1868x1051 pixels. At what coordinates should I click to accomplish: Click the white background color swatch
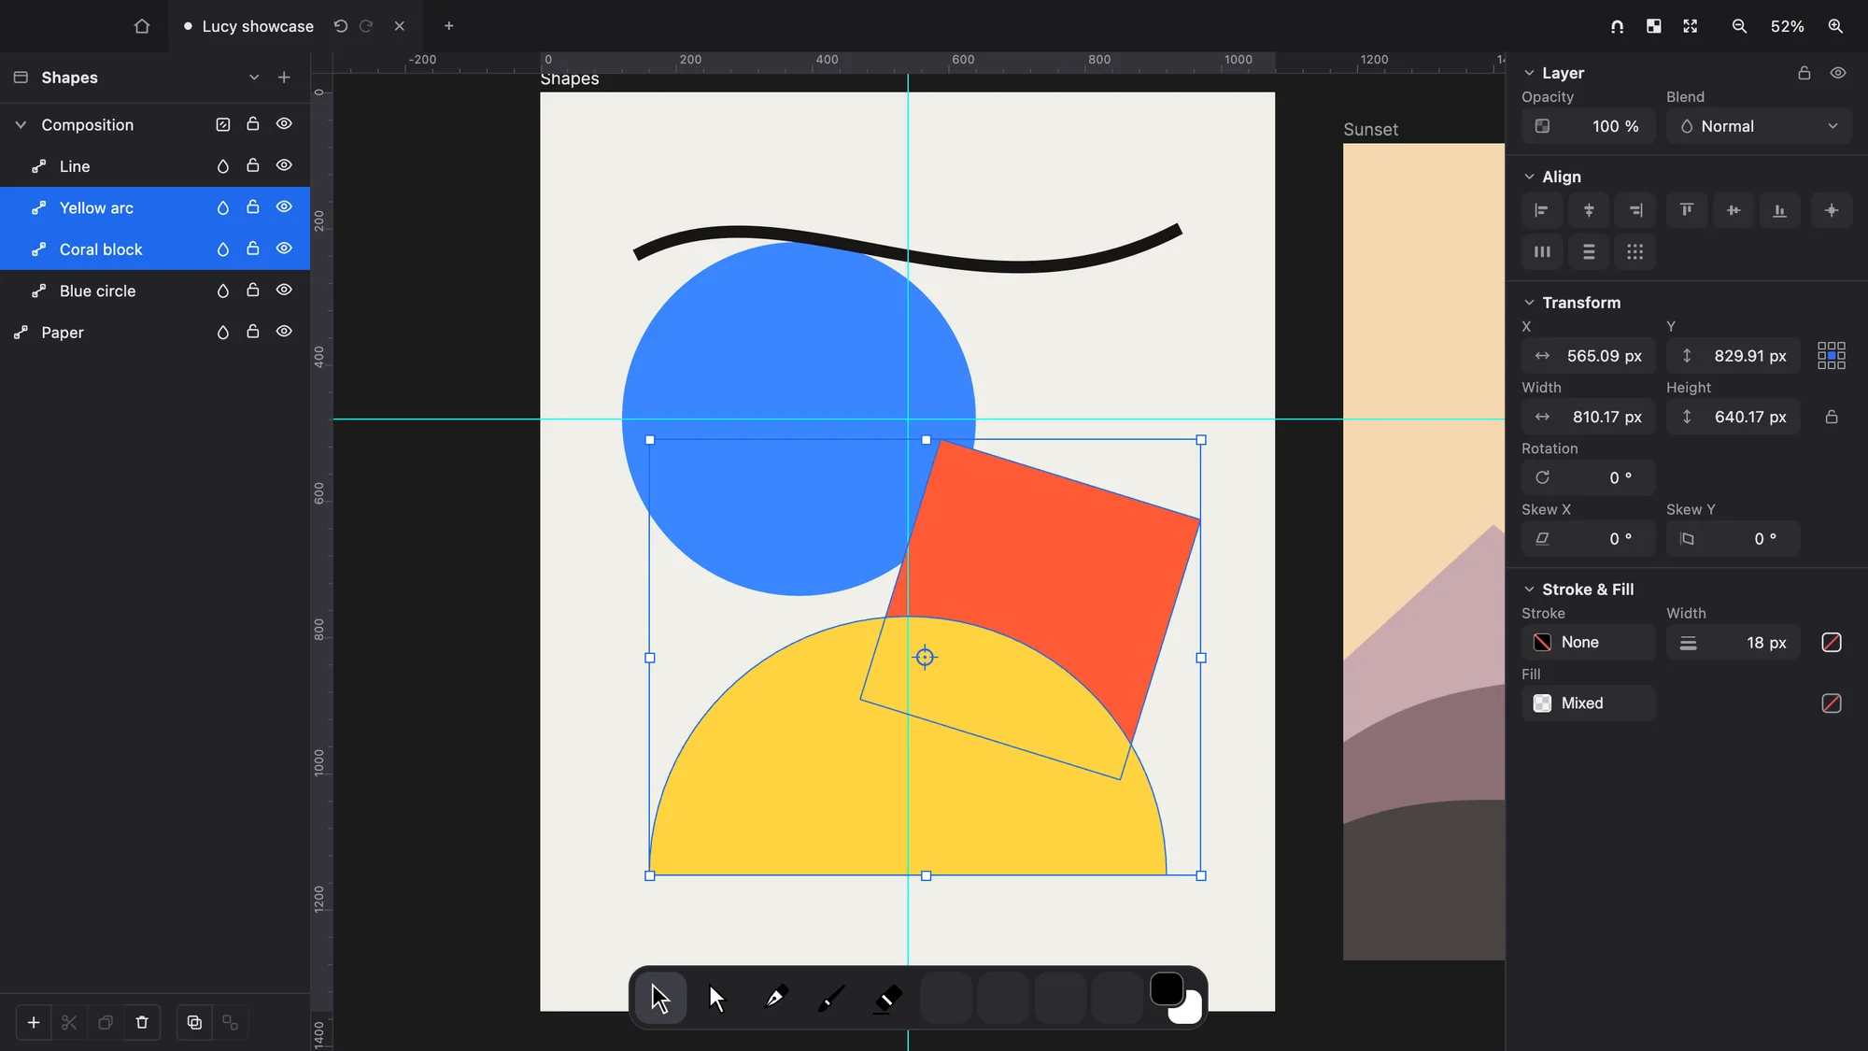tap(1191, 1014)
